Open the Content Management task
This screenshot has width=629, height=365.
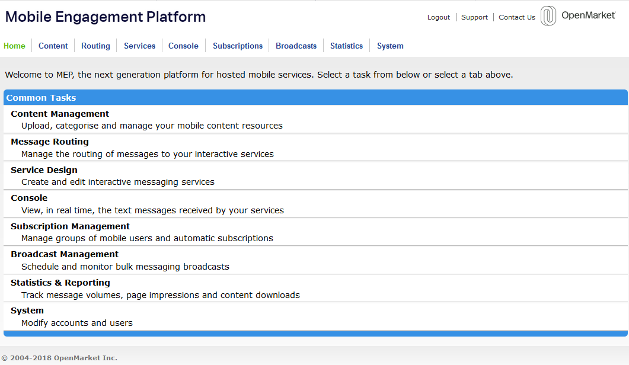click(x=60, y=114)
